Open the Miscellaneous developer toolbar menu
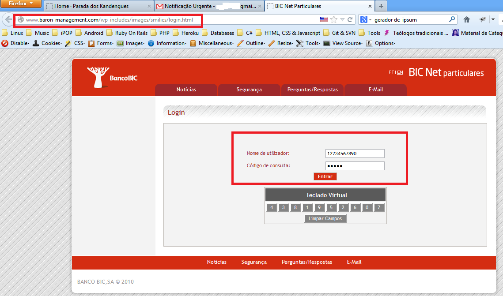The width and height of the screenshot is (503, 296). point(212,43)
